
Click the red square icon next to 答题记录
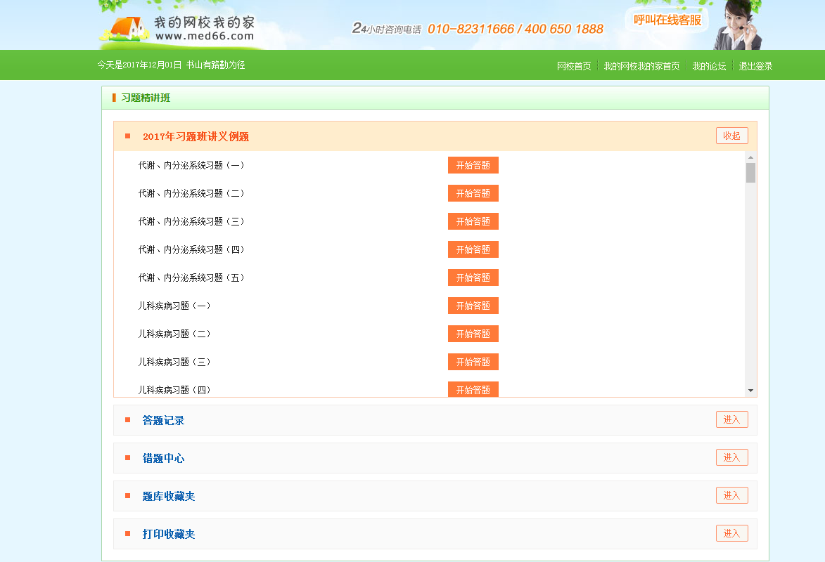click(128, 419)
